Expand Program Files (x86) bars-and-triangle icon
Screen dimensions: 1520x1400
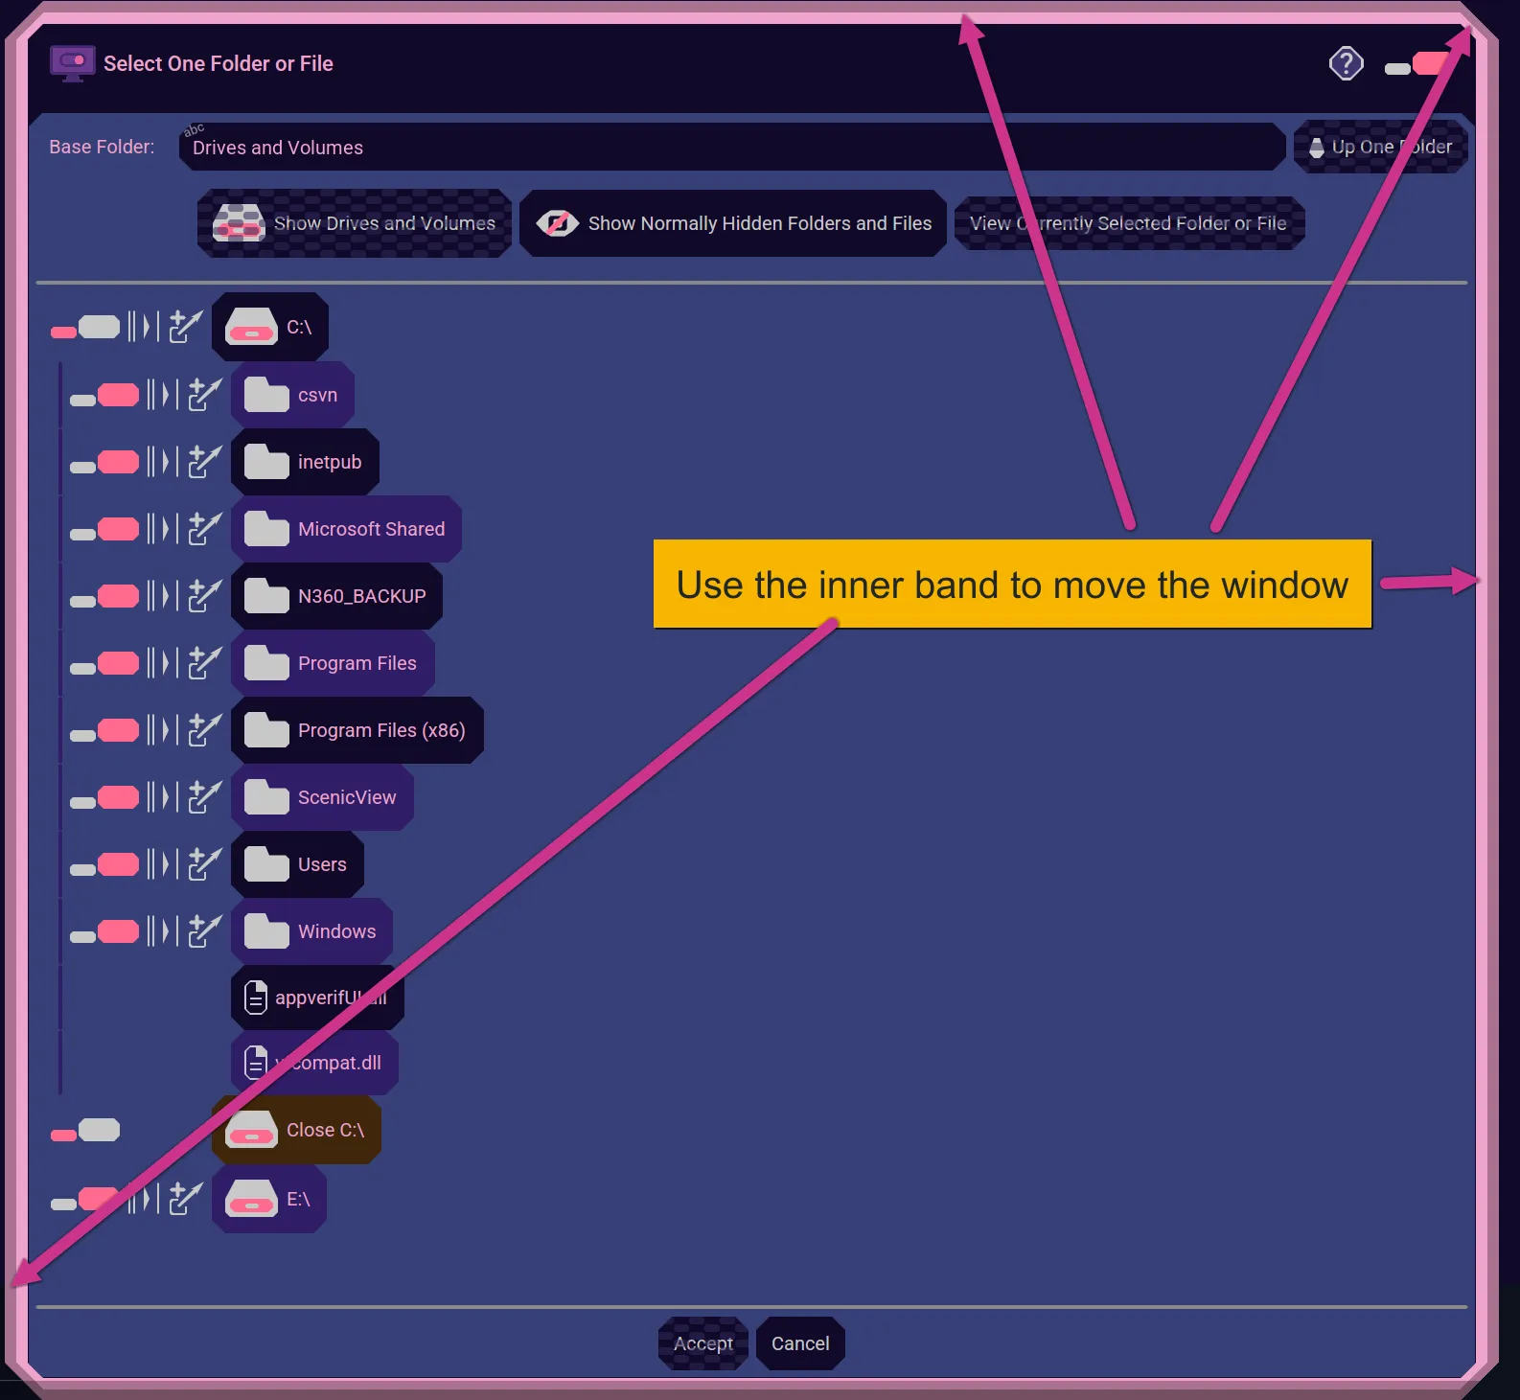point(163,729)
